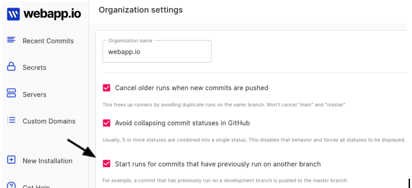Image resolution: width=412 pixels, height=188 pixels.
Task: Open the New Installation link
Action: point(47,161)
